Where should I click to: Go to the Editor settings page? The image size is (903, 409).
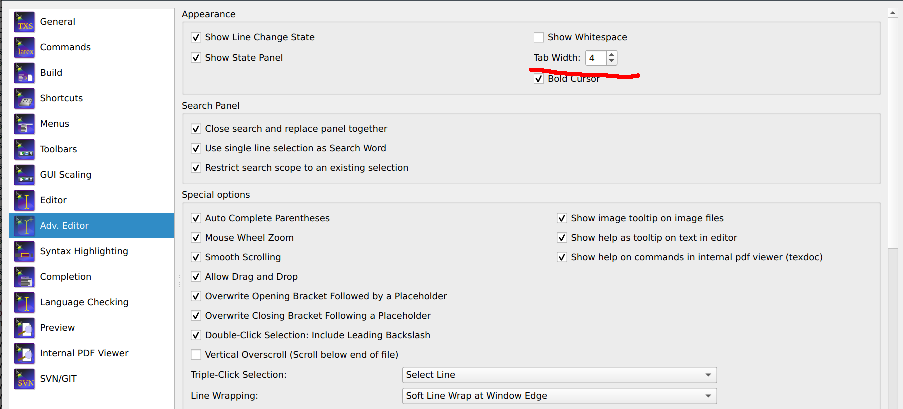[x=53, y=200]
